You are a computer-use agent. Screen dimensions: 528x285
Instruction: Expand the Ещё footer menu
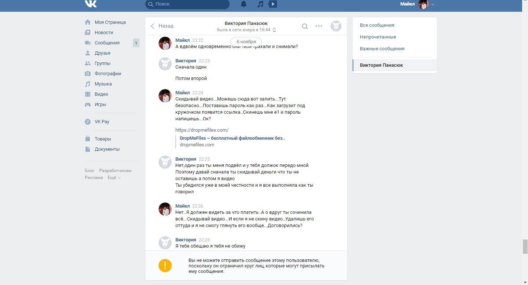point(114,178)
